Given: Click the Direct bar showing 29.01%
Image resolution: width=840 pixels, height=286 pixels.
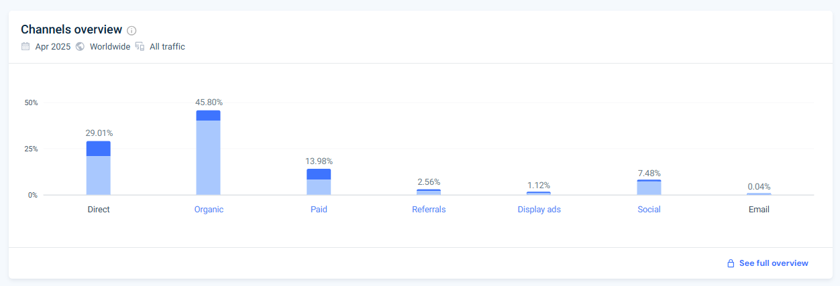Looking at the screenshot, I should point(99,168).
